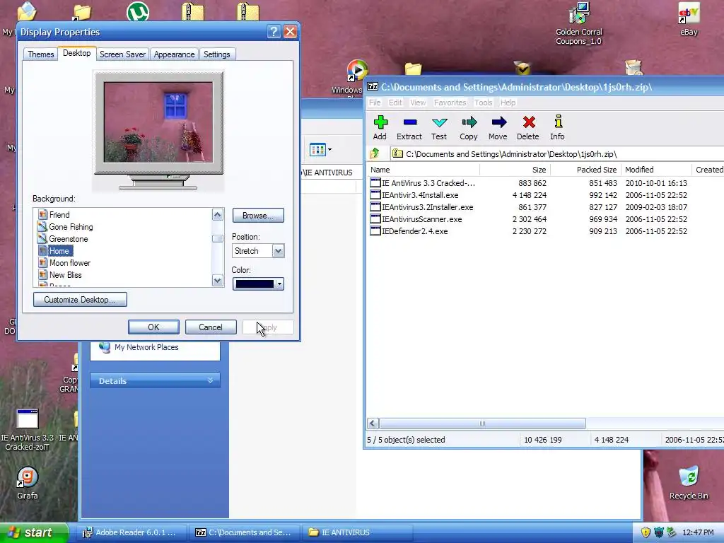Open the Tools menu in 7-Zip
This screenshot has width=724, height=543.
pos(483,103)
